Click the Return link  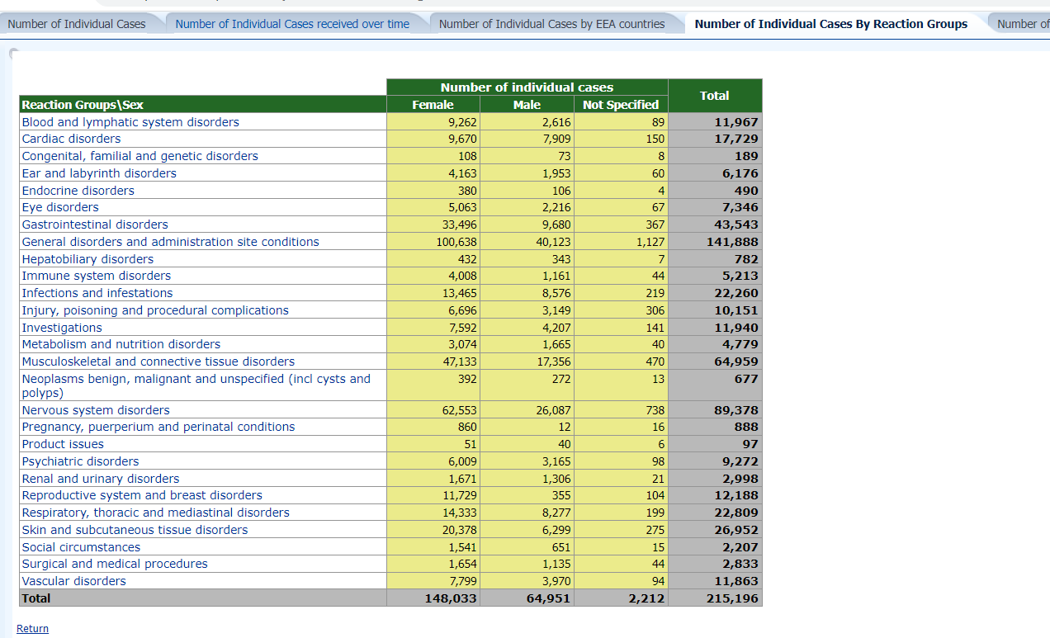(32, 628)
